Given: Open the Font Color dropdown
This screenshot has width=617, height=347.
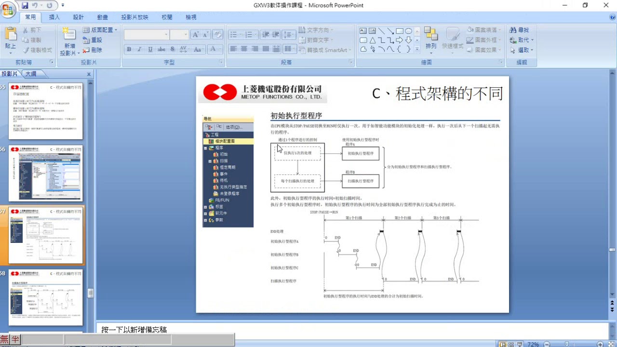Looking at the screenshot, I should click(x=215, y=49).
